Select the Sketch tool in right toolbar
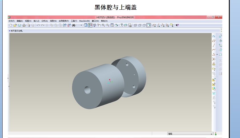 (x=214, y=36)
